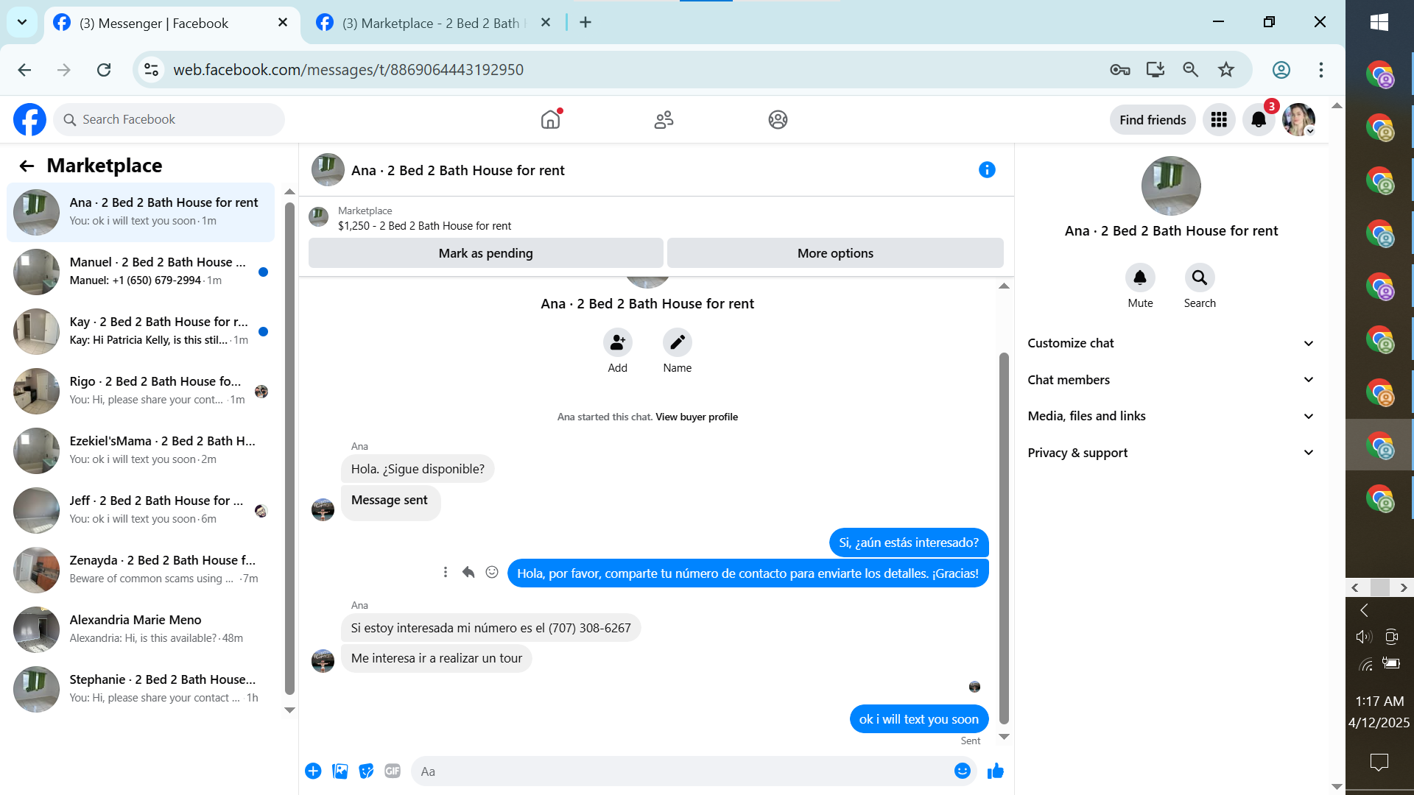
Task: Open the Facebook Home feed icon
Action: [550, 119]
